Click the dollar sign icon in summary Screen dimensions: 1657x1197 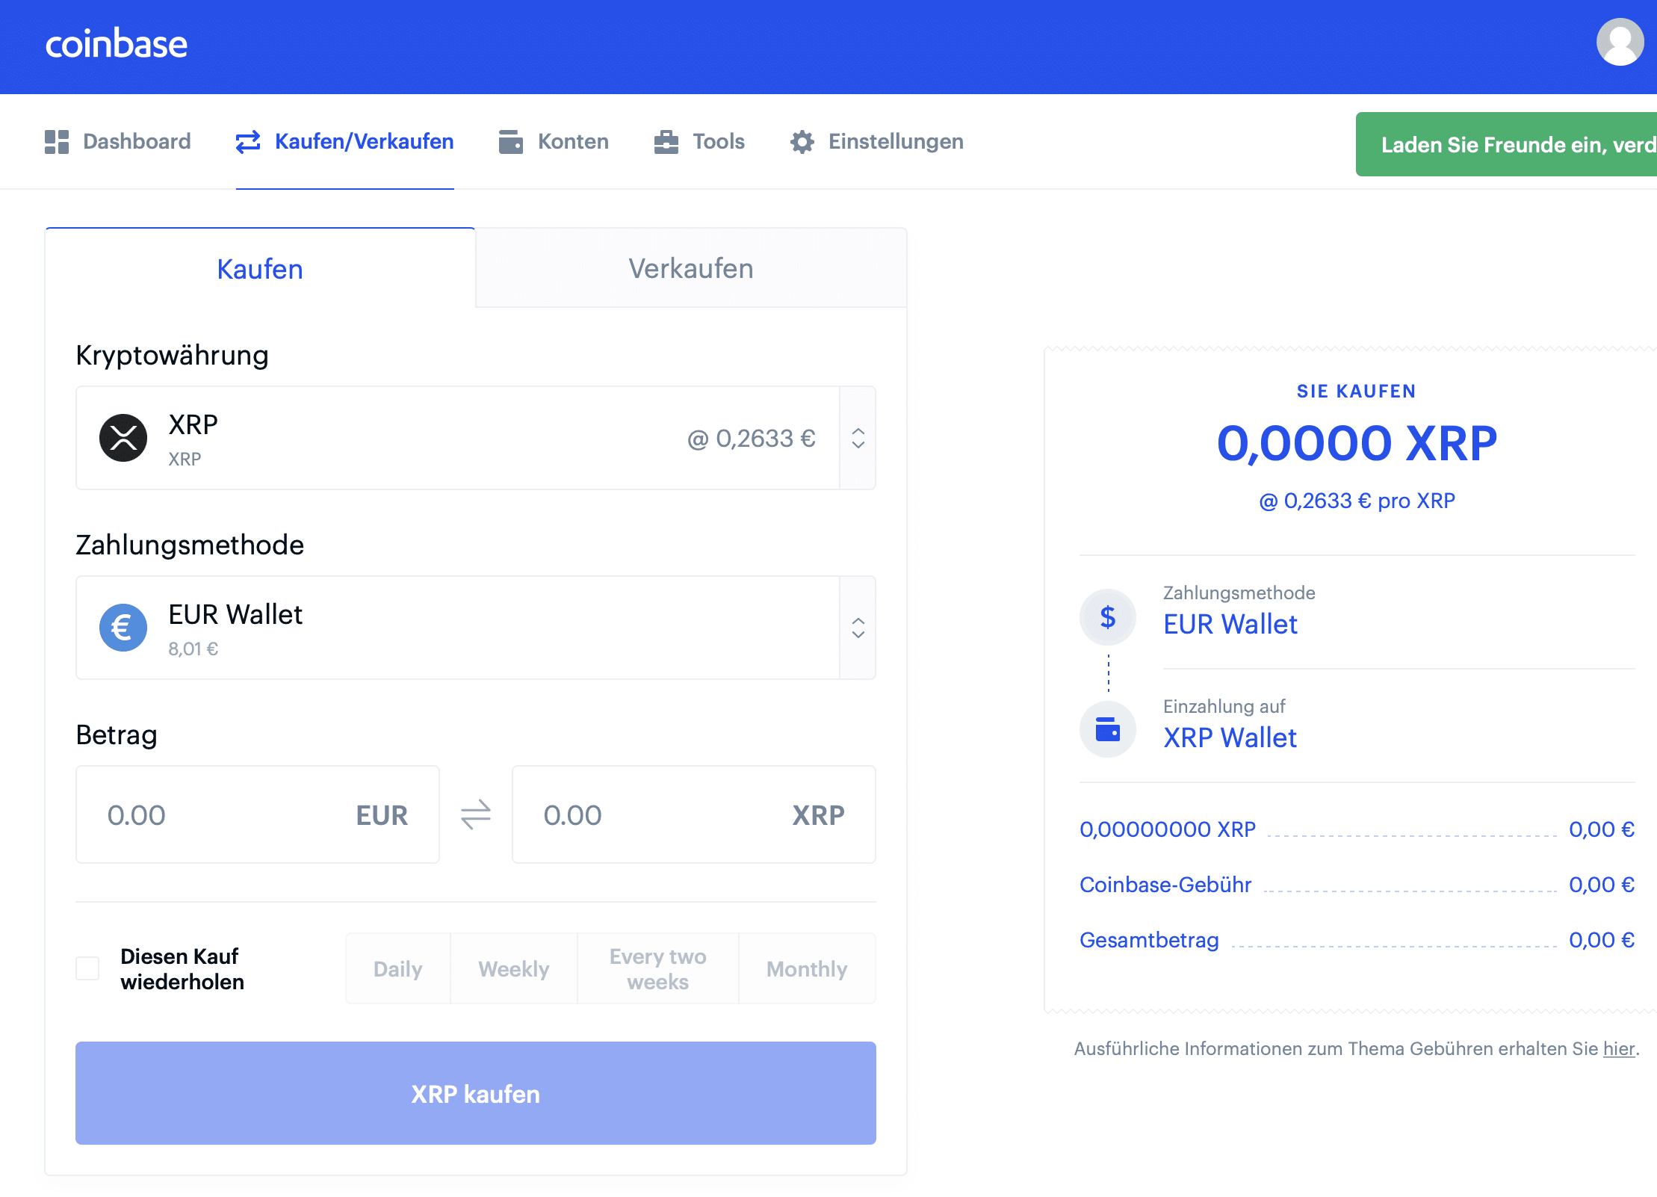point(1108,617)
